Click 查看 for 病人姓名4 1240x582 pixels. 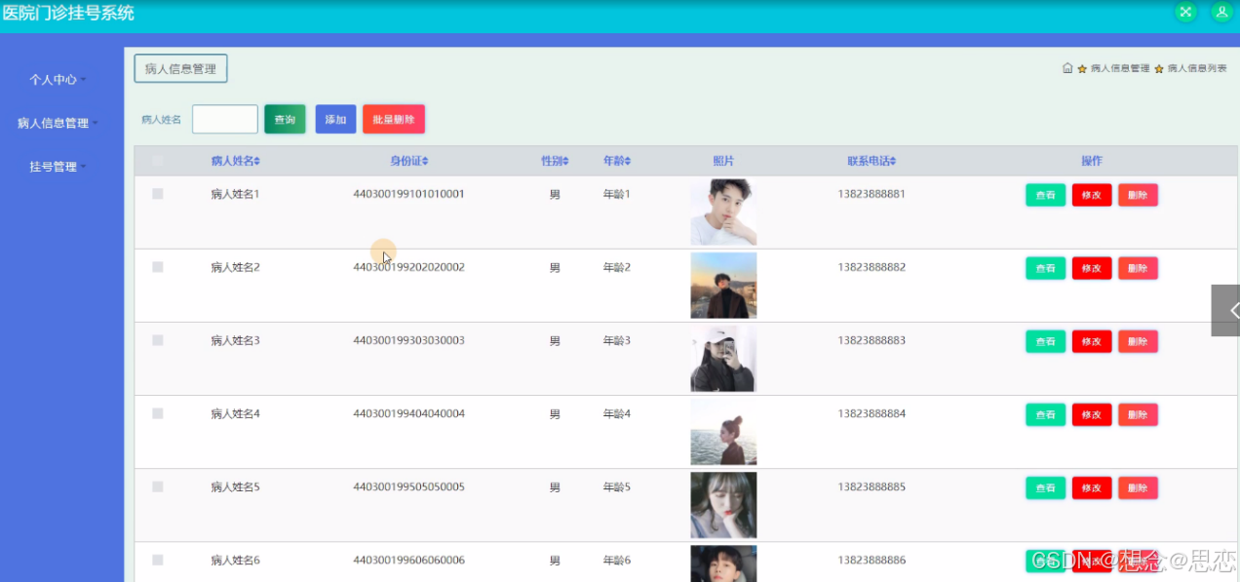click(x=1045, y=414)
